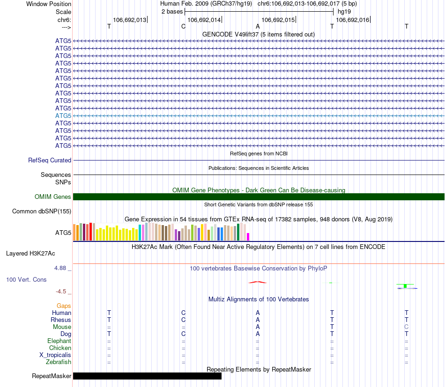Click the bright red bar in GTEx chart

pos(90,232)
